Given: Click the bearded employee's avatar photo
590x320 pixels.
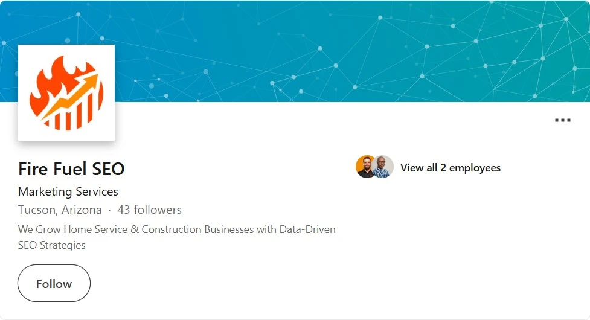Looking at the screenshot, I should click(x=365, y=167).
